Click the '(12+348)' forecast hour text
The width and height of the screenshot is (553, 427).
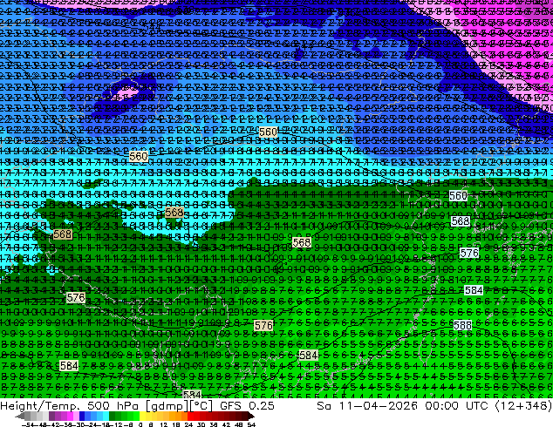click(524, 406)
